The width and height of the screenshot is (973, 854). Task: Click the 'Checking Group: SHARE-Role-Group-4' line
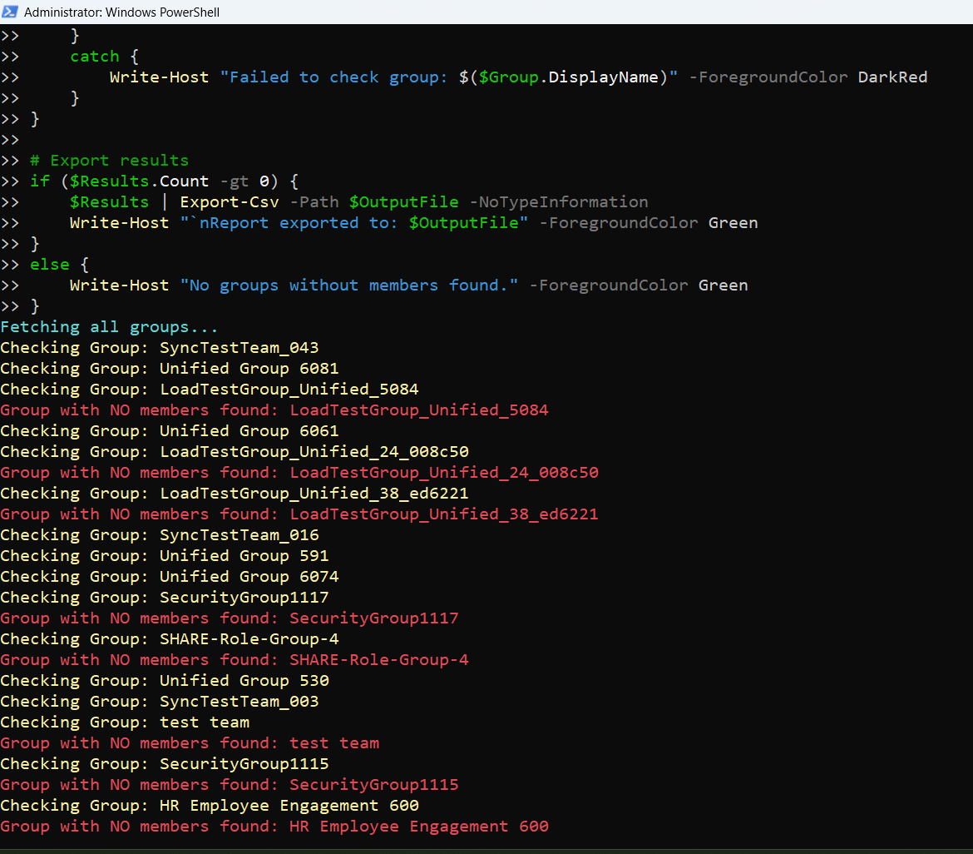170,639
